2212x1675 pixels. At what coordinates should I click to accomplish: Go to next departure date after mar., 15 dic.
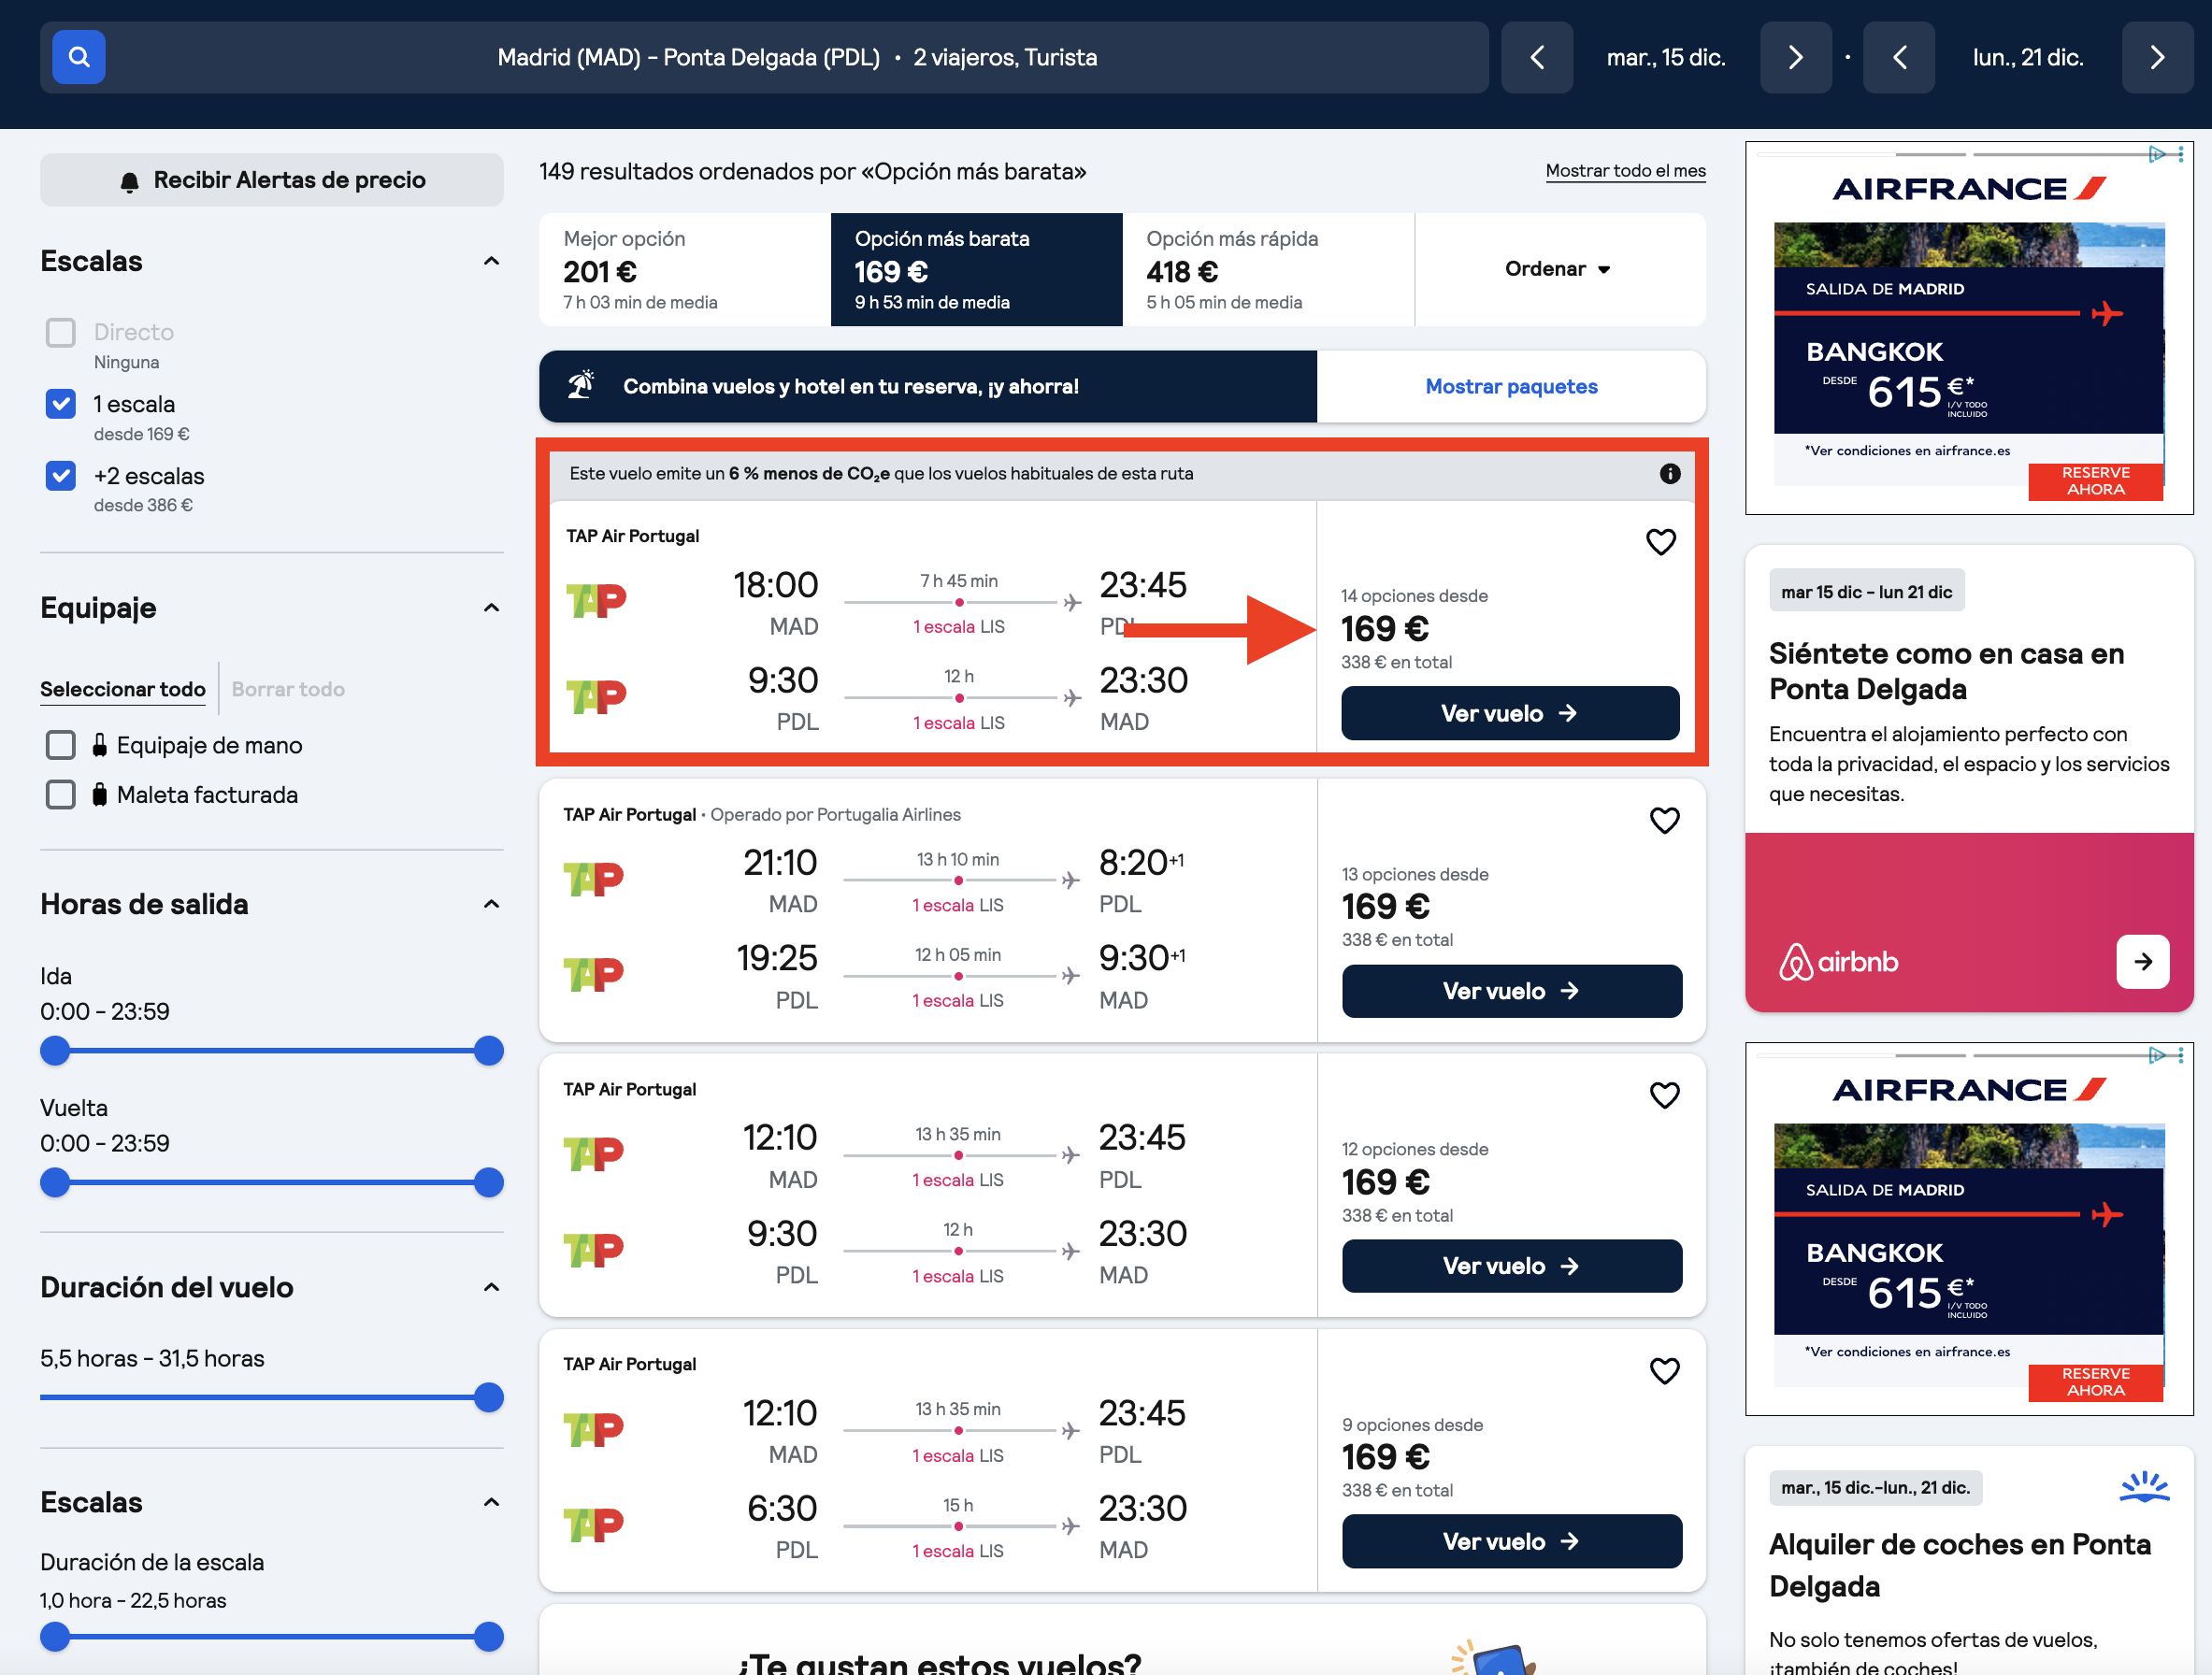click(1795, 57)
